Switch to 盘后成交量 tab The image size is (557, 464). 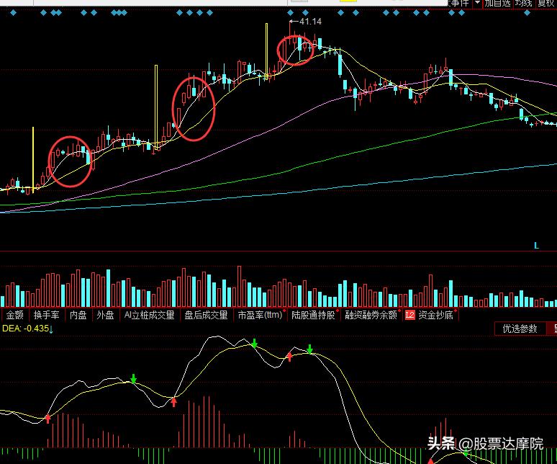pyautogui.click(x=206, y=315)
